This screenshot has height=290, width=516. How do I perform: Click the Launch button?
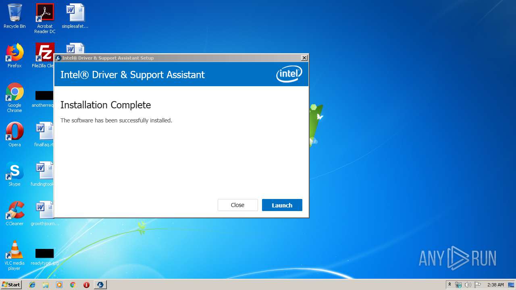282,205
